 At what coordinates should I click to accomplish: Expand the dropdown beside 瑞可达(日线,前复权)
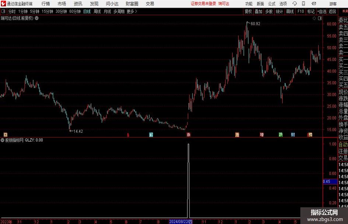click(36, 18)
